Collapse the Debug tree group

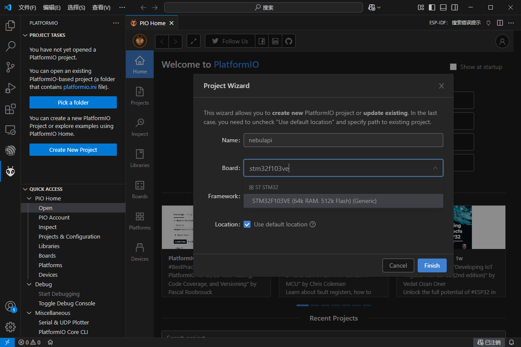[30, 285]
